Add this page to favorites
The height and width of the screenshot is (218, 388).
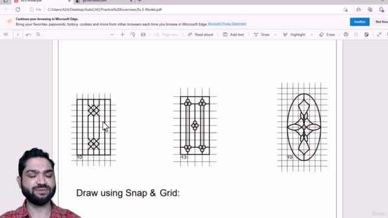[x=346, y=10]
